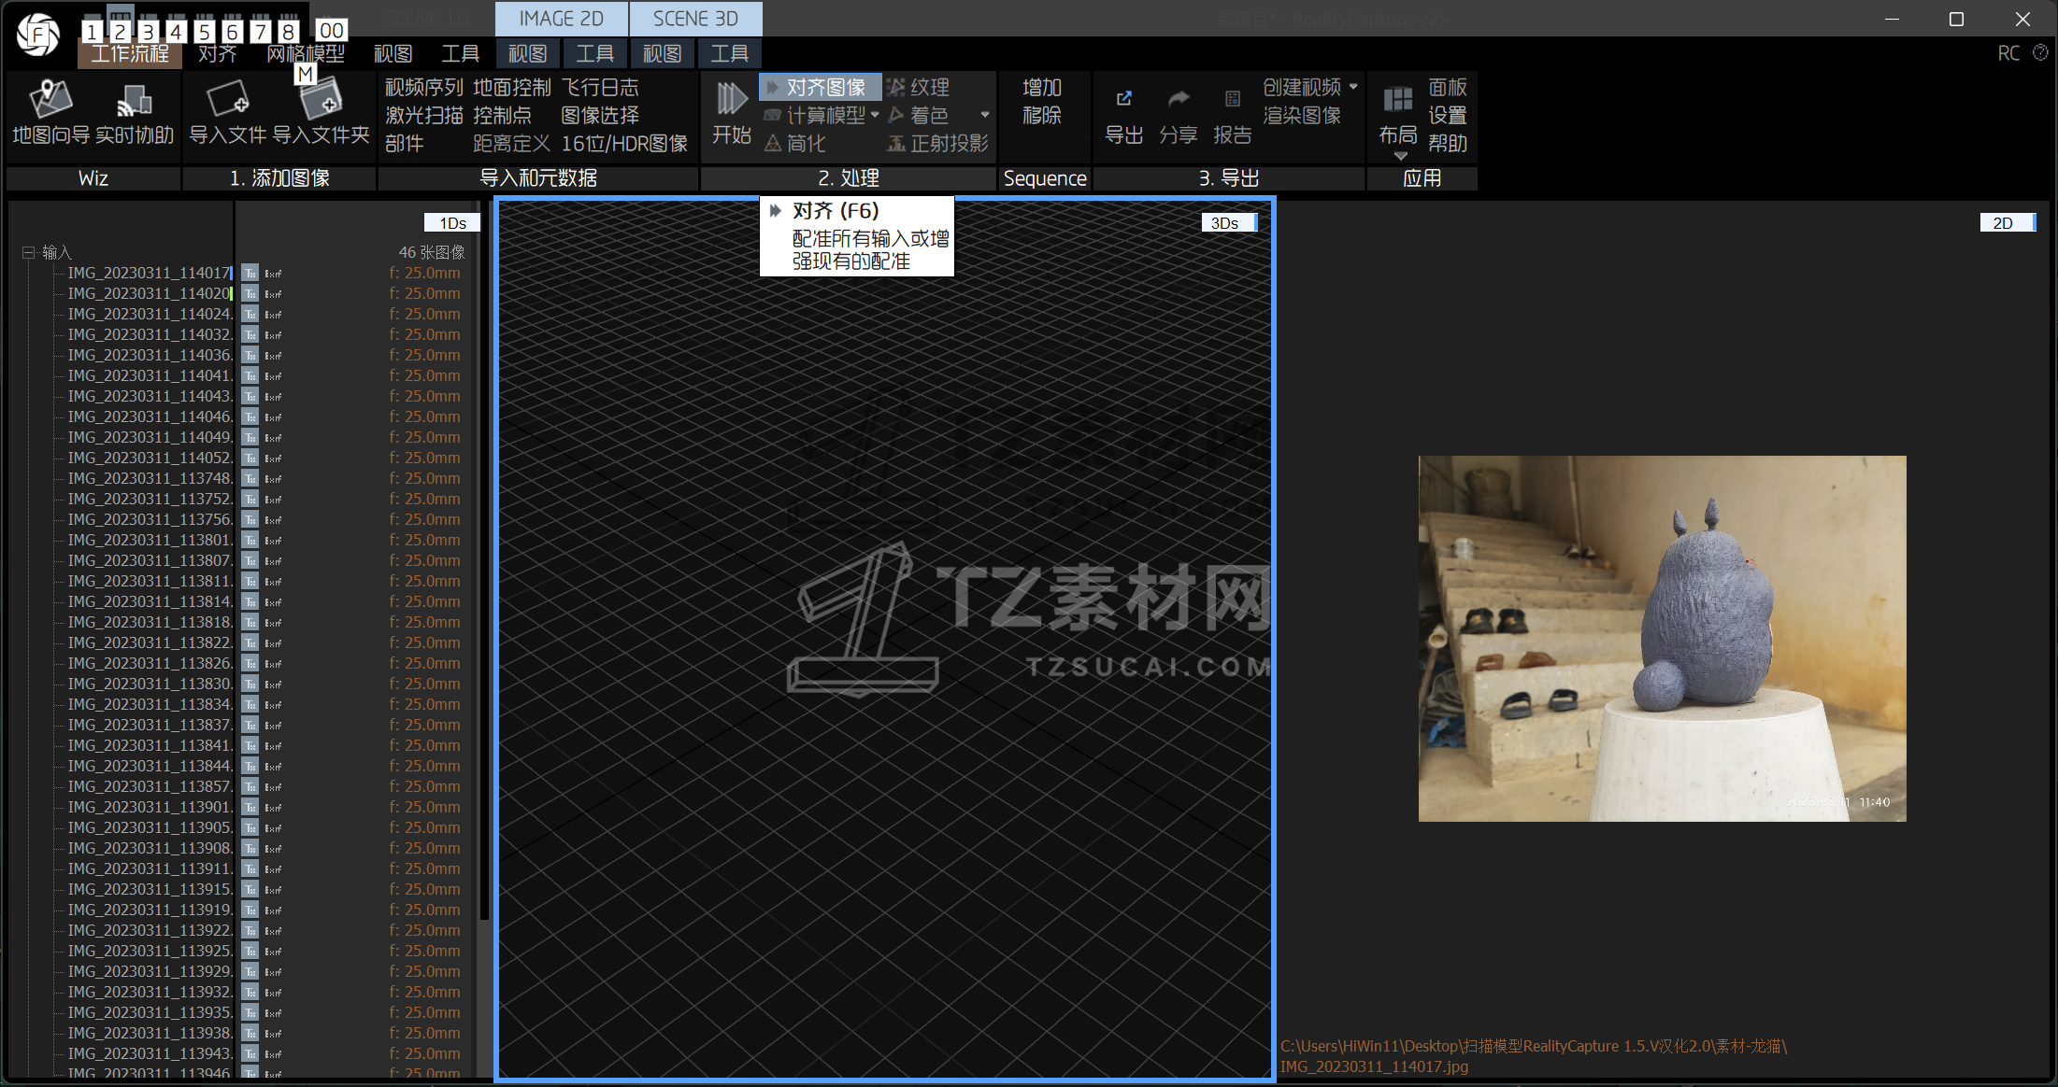
Task: Open the 设置 settings button
Action: point(1448,115)
